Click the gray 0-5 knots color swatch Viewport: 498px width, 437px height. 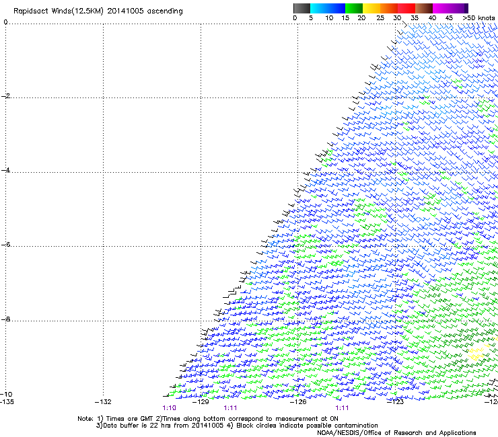(301, 8)
